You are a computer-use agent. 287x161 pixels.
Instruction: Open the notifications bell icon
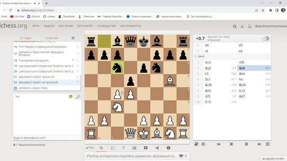pos(250,26)
